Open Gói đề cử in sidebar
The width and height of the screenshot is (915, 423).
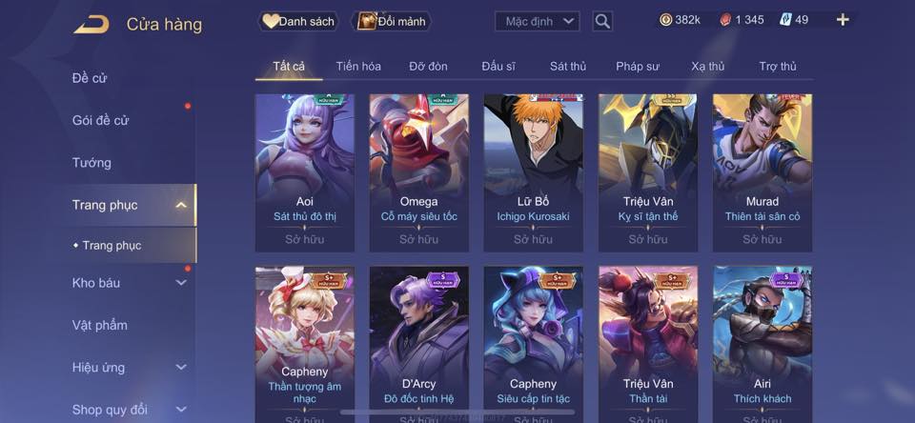[x=100, y=120]
